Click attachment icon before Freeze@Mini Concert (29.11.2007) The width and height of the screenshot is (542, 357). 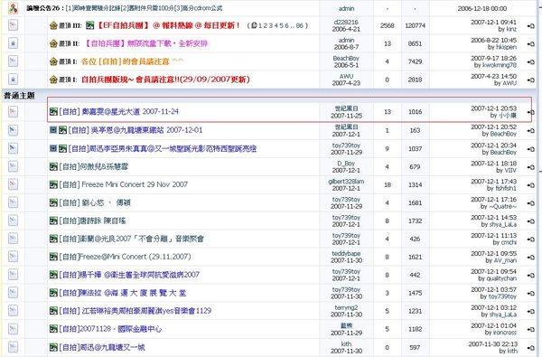pos(53,257)
